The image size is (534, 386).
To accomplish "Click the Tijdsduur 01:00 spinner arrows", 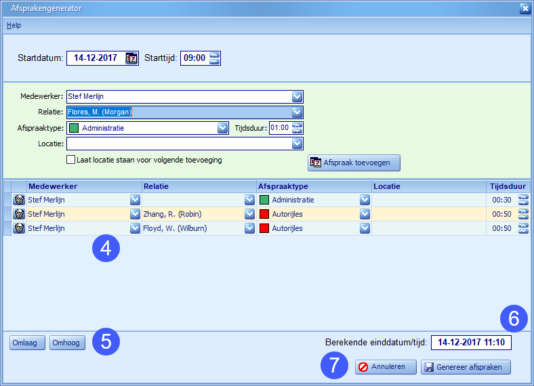I will click(297, 128).
